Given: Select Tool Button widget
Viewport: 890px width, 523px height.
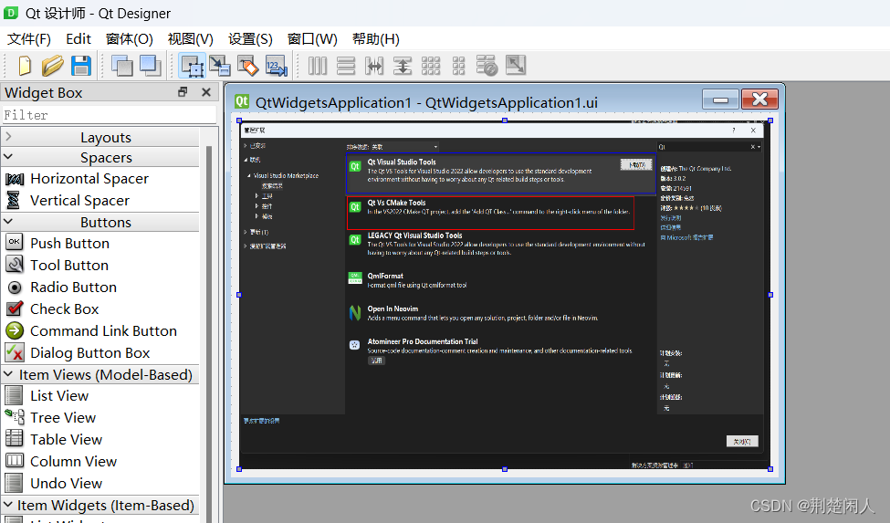Looking at the screenshot, I should click(69, 266).
